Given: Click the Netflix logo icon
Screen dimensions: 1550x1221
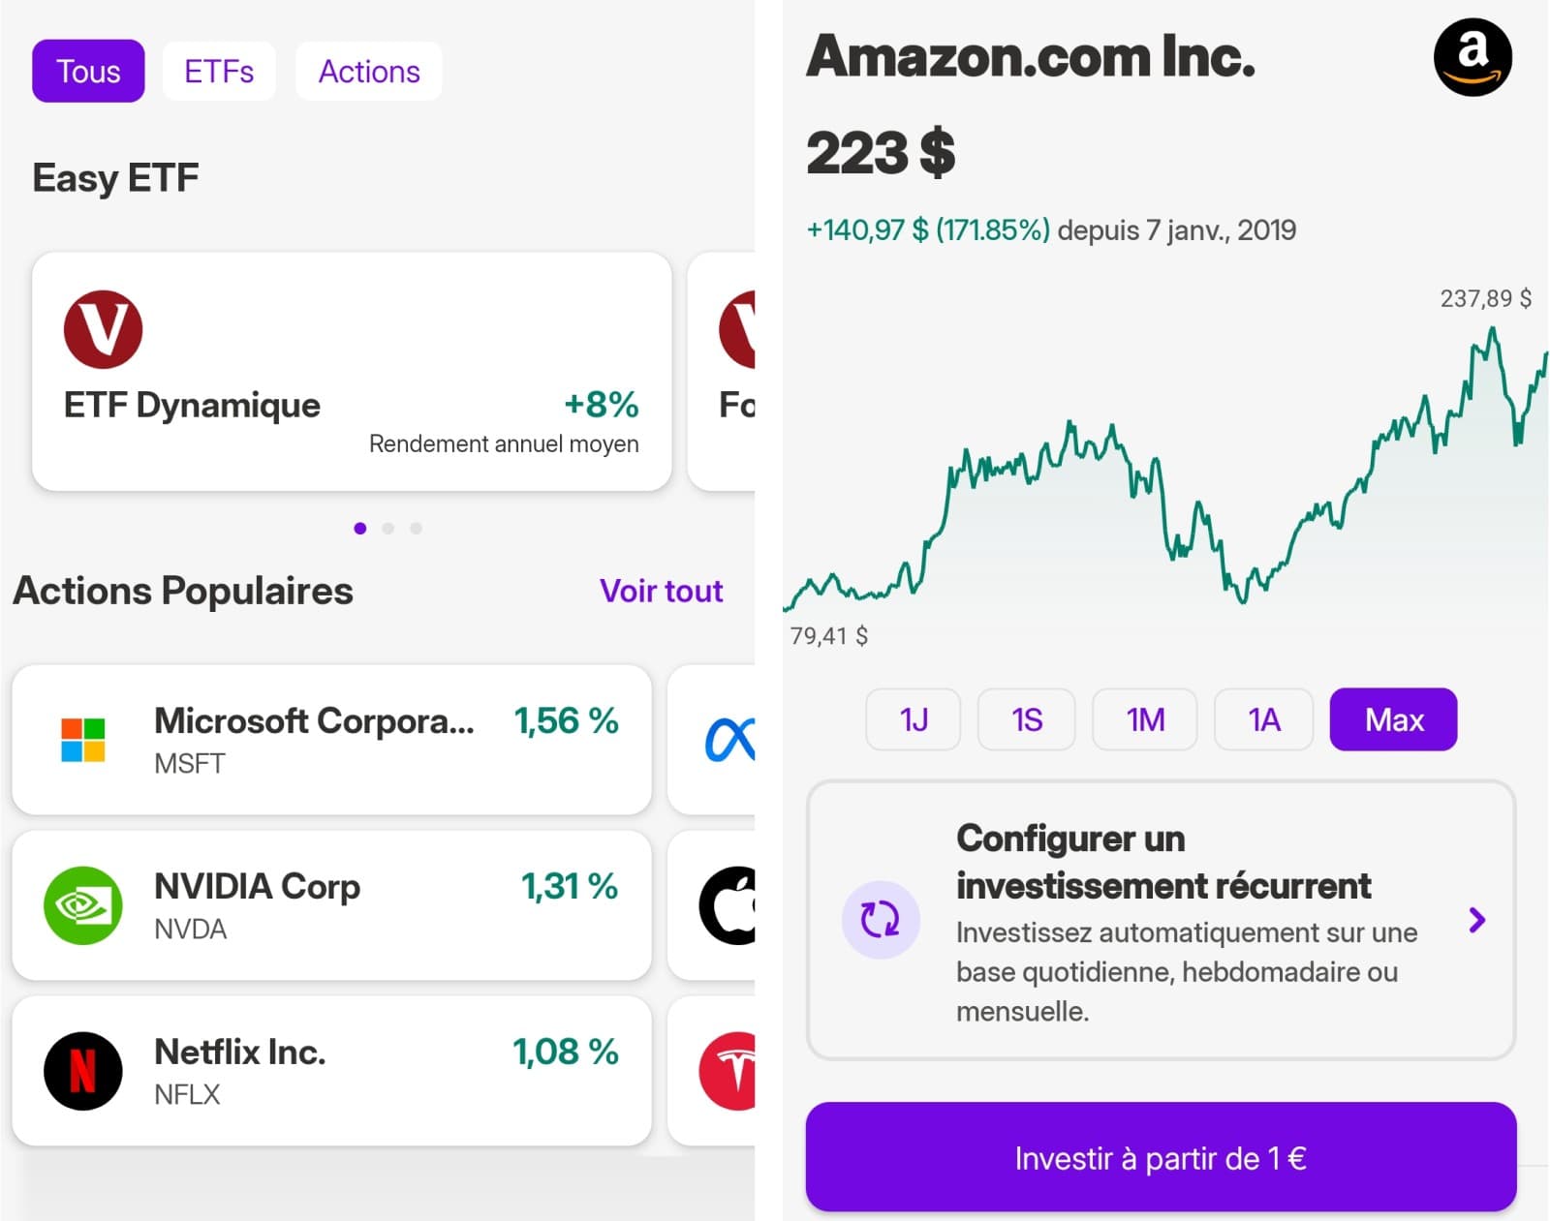Looking at the screenshot, I should (83, 1070).
